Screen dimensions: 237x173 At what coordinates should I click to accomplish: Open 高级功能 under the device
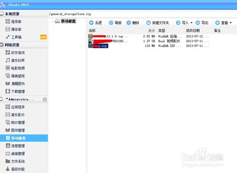click(x=15, y=169)
